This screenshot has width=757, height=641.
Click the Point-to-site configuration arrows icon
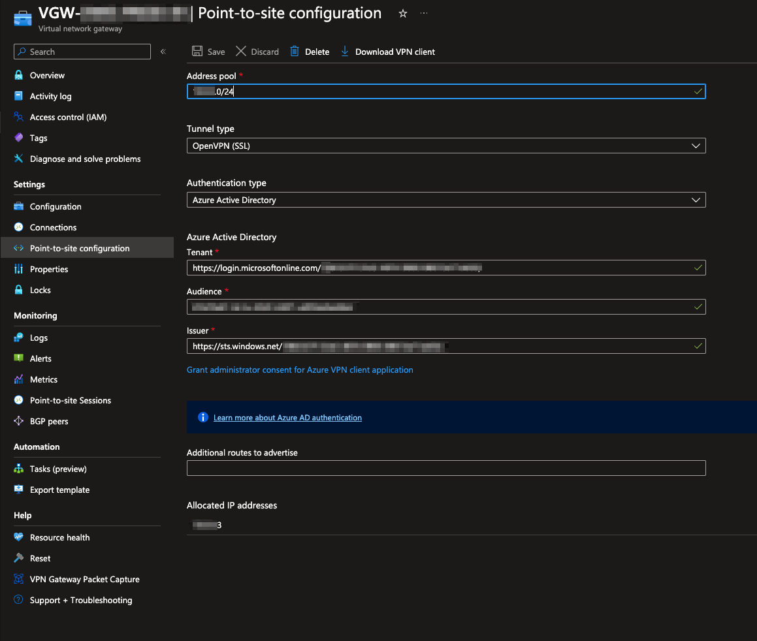pos(18,248)
